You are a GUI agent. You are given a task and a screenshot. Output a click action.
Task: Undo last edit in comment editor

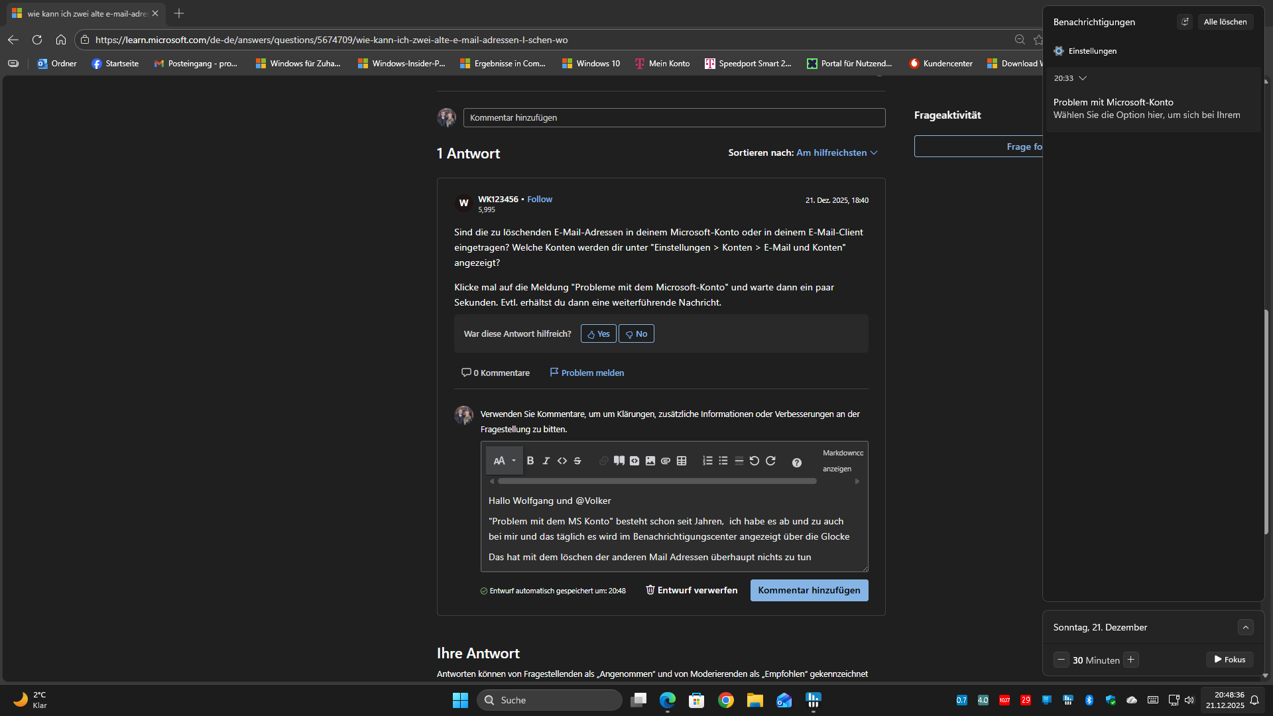[755, 461]
